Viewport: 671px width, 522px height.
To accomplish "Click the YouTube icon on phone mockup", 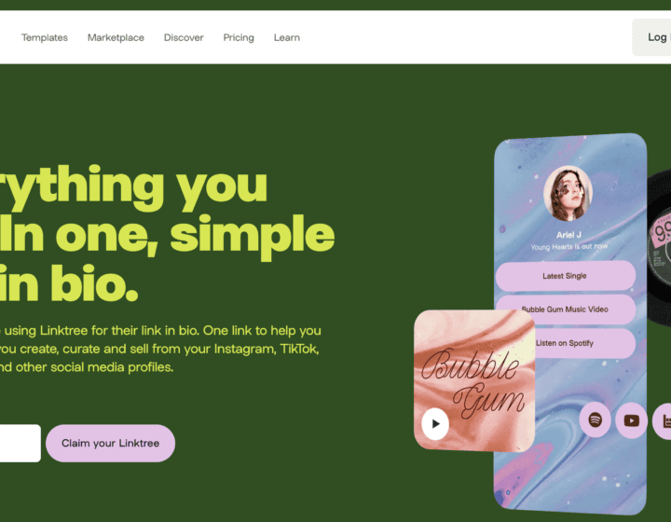I will click(x=631, y=420).
